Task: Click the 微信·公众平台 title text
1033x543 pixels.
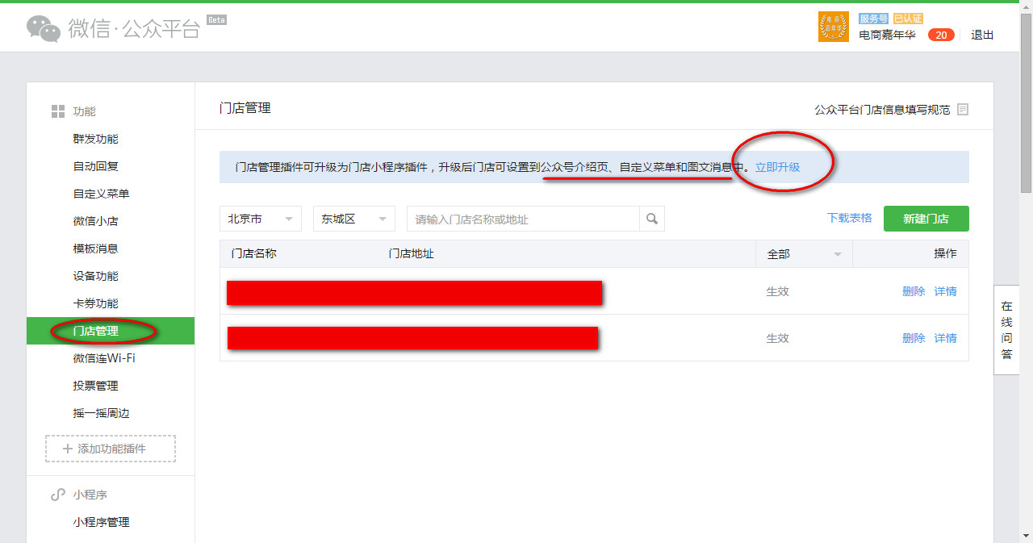Action: 134,29
